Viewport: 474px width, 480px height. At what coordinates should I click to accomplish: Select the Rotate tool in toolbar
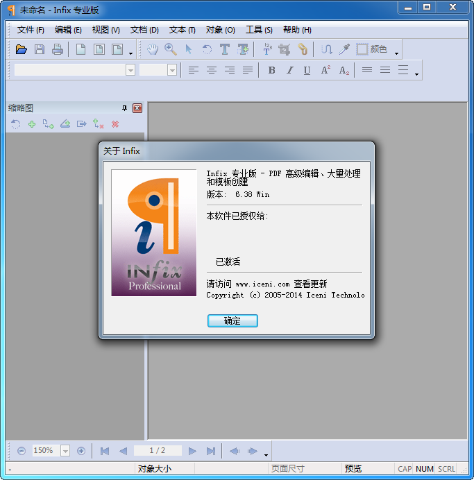[207, 49]
